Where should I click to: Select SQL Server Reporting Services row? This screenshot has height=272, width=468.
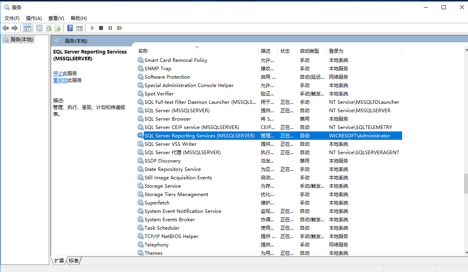tap(270, 135)
